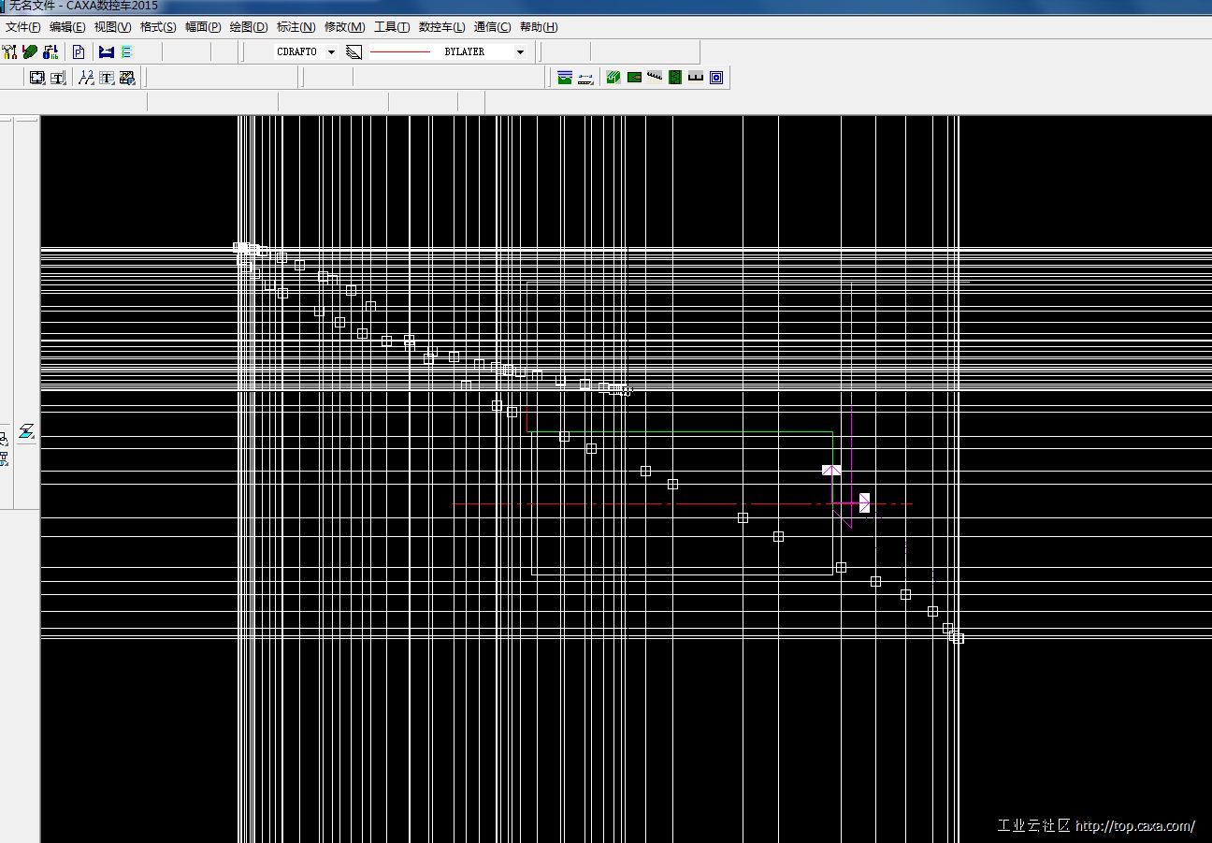The height and width of the screenshot is (843, 1212).
Task: Click the dark blue double-post icon
Action: (106, 52)
